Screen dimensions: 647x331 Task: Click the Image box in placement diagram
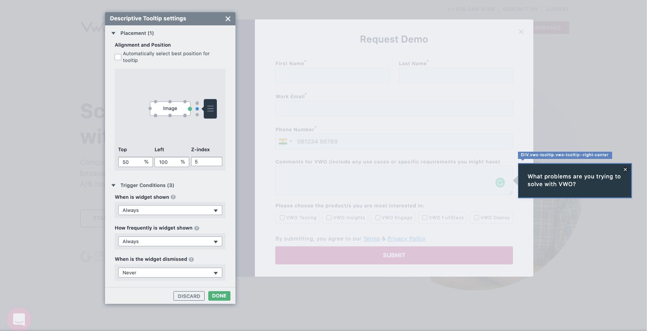[170, 109]
